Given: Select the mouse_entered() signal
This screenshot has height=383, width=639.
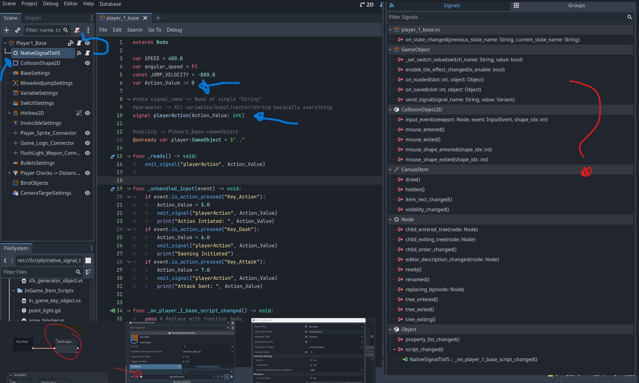Looking at the screenshot, I should [x=425, y=129].
